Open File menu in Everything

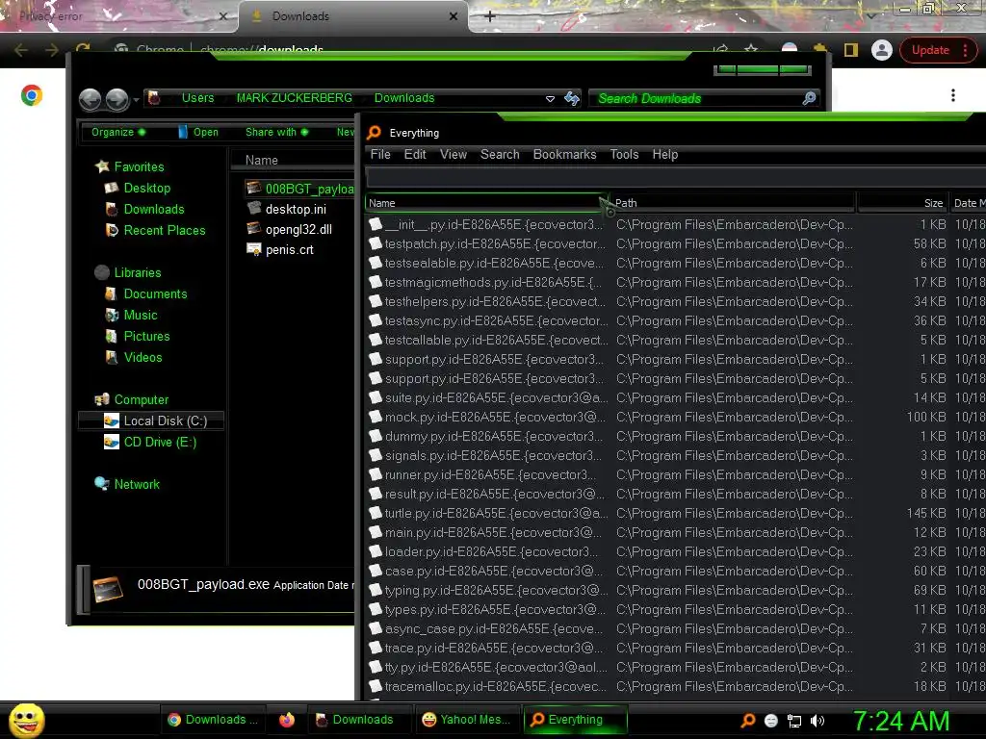point(379,155)
